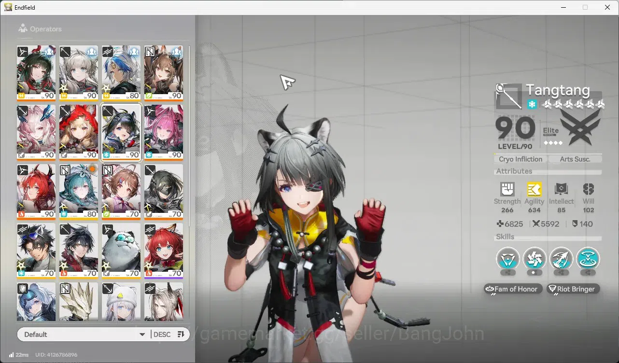This screenshot has height=363, width=619.
Task: Click the Arts Susc. tag
Action: [575, 159]
